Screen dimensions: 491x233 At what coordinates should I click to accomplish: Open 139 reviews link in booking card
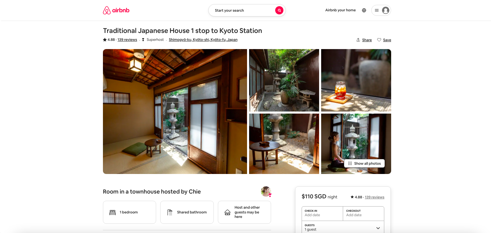[374, 197]
